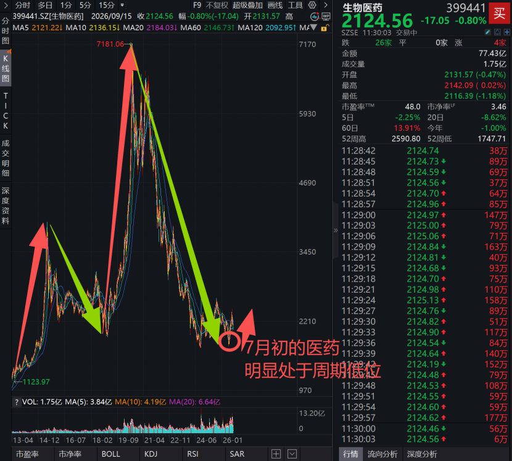The height and width of the screenshot is (461, 512).
Task: Open 深度资料 in the left sidebar
Action: pyautogui.click(x=6, y=206)
